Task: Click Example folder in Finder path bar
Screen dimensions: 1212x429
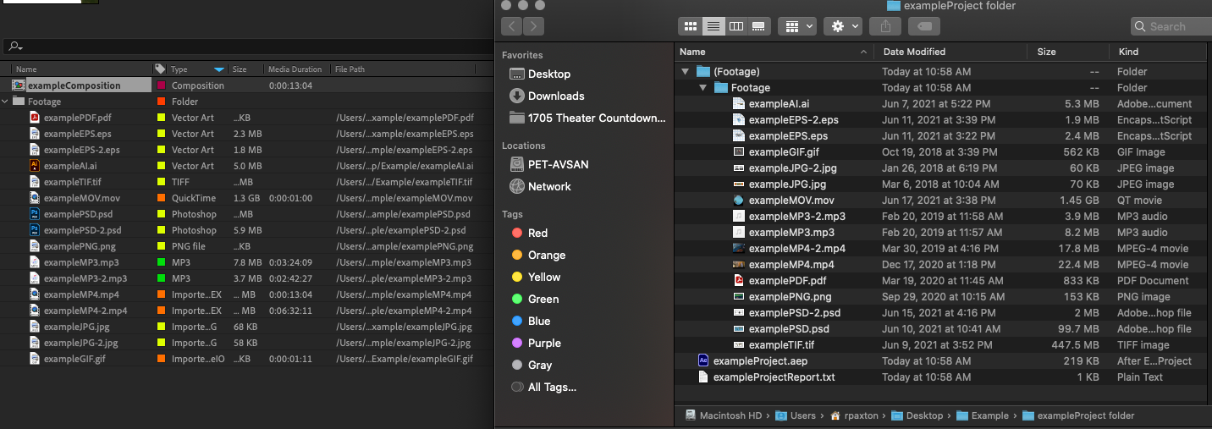Action: pos(982,415)
